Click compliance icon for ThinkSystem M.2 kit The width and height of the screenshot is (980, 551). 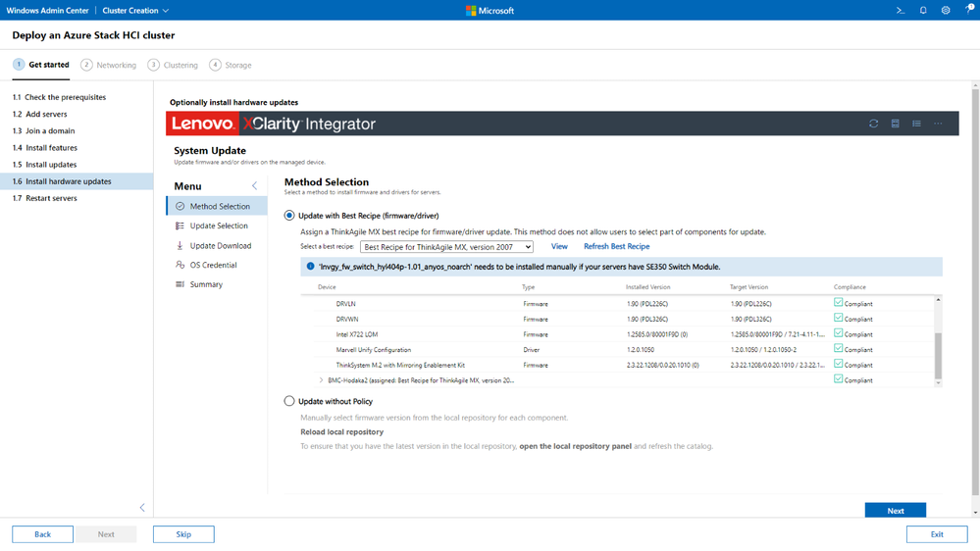[x=838, y=364]
